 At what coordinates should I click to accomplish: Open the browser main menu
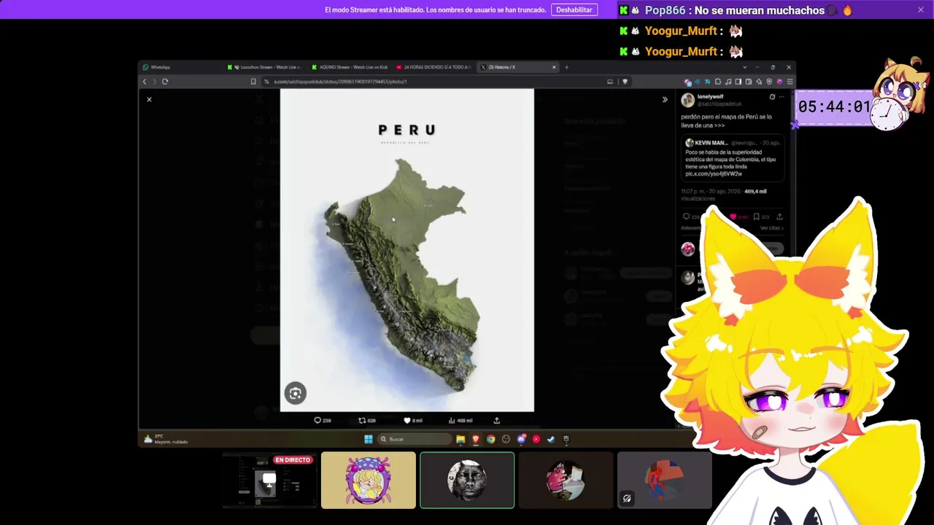(790, 82)
